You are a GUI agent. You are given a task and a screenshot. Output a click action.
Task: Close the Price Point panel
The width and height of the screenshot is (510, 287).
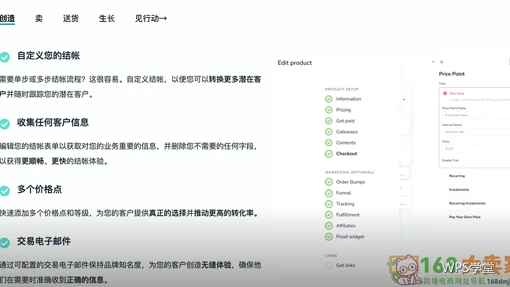click(441, 62)
